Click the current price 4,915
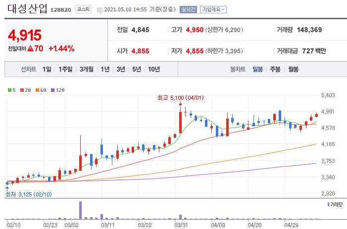 click(25, 36)
